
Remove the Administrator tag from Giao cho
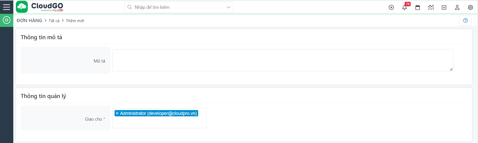117,113
